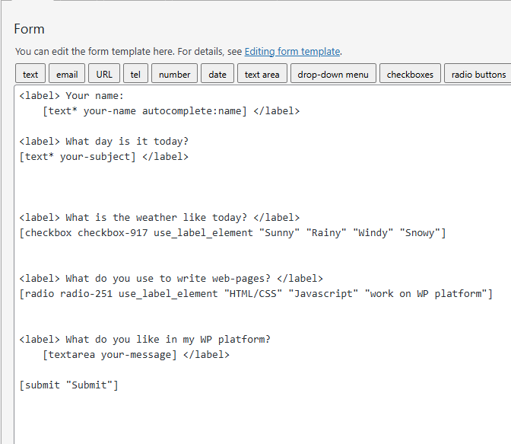511x444 pixels.
Task: Place cursor in the your-subject tag line
Action: point(103,157)
